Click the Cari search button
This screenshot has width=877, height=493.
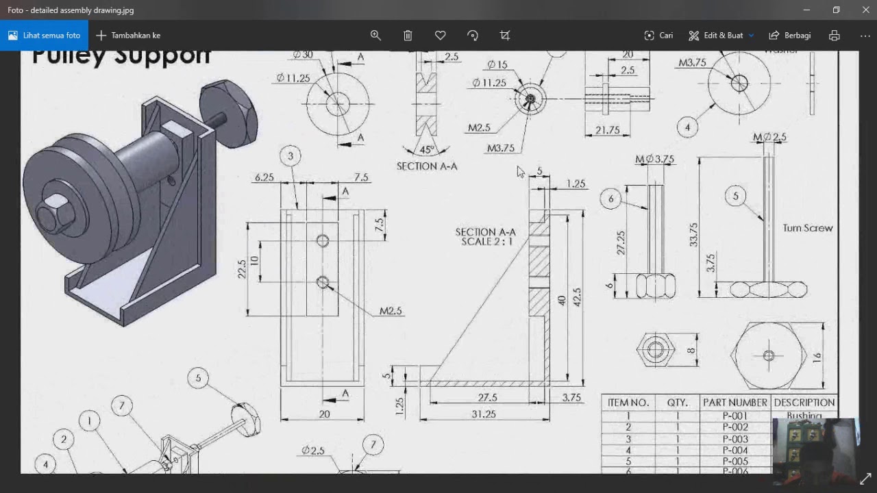(658, 35)
